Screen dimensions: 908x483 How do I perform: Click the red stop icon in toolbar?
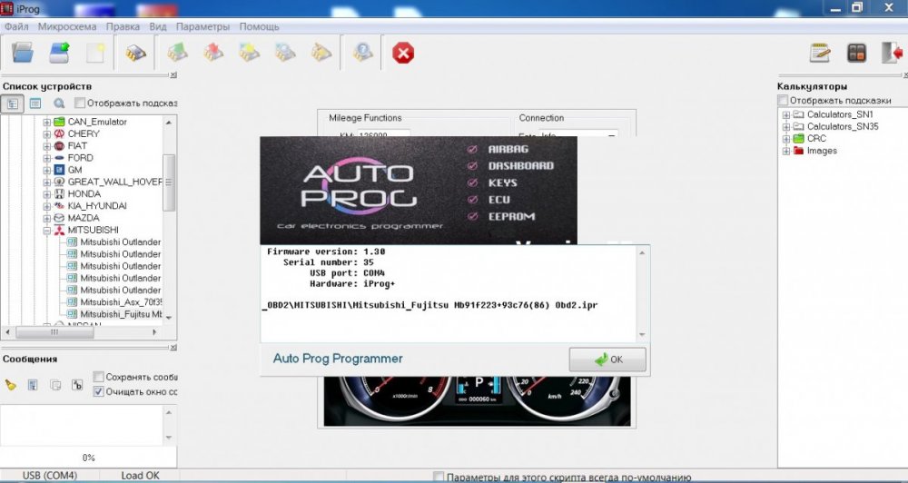402,54
